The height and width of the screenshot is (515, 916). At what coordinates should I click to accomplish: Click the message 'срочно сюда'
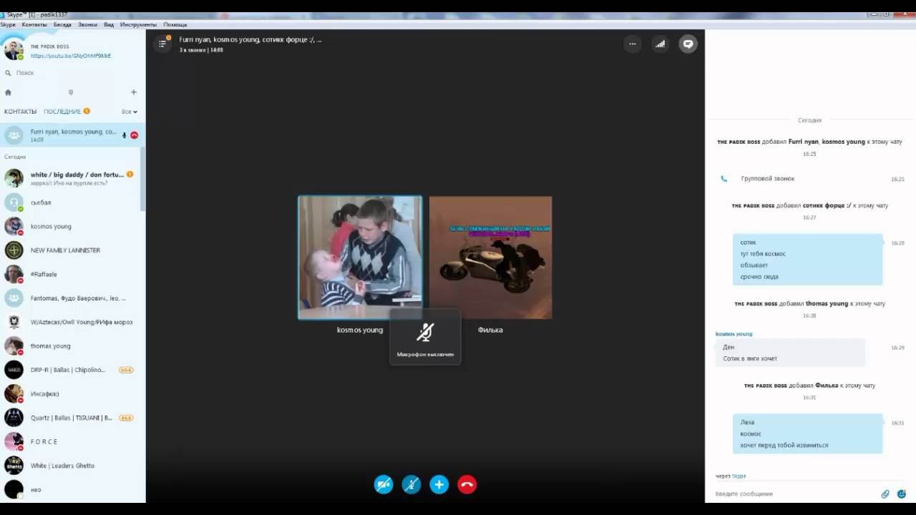click(759, 277)
